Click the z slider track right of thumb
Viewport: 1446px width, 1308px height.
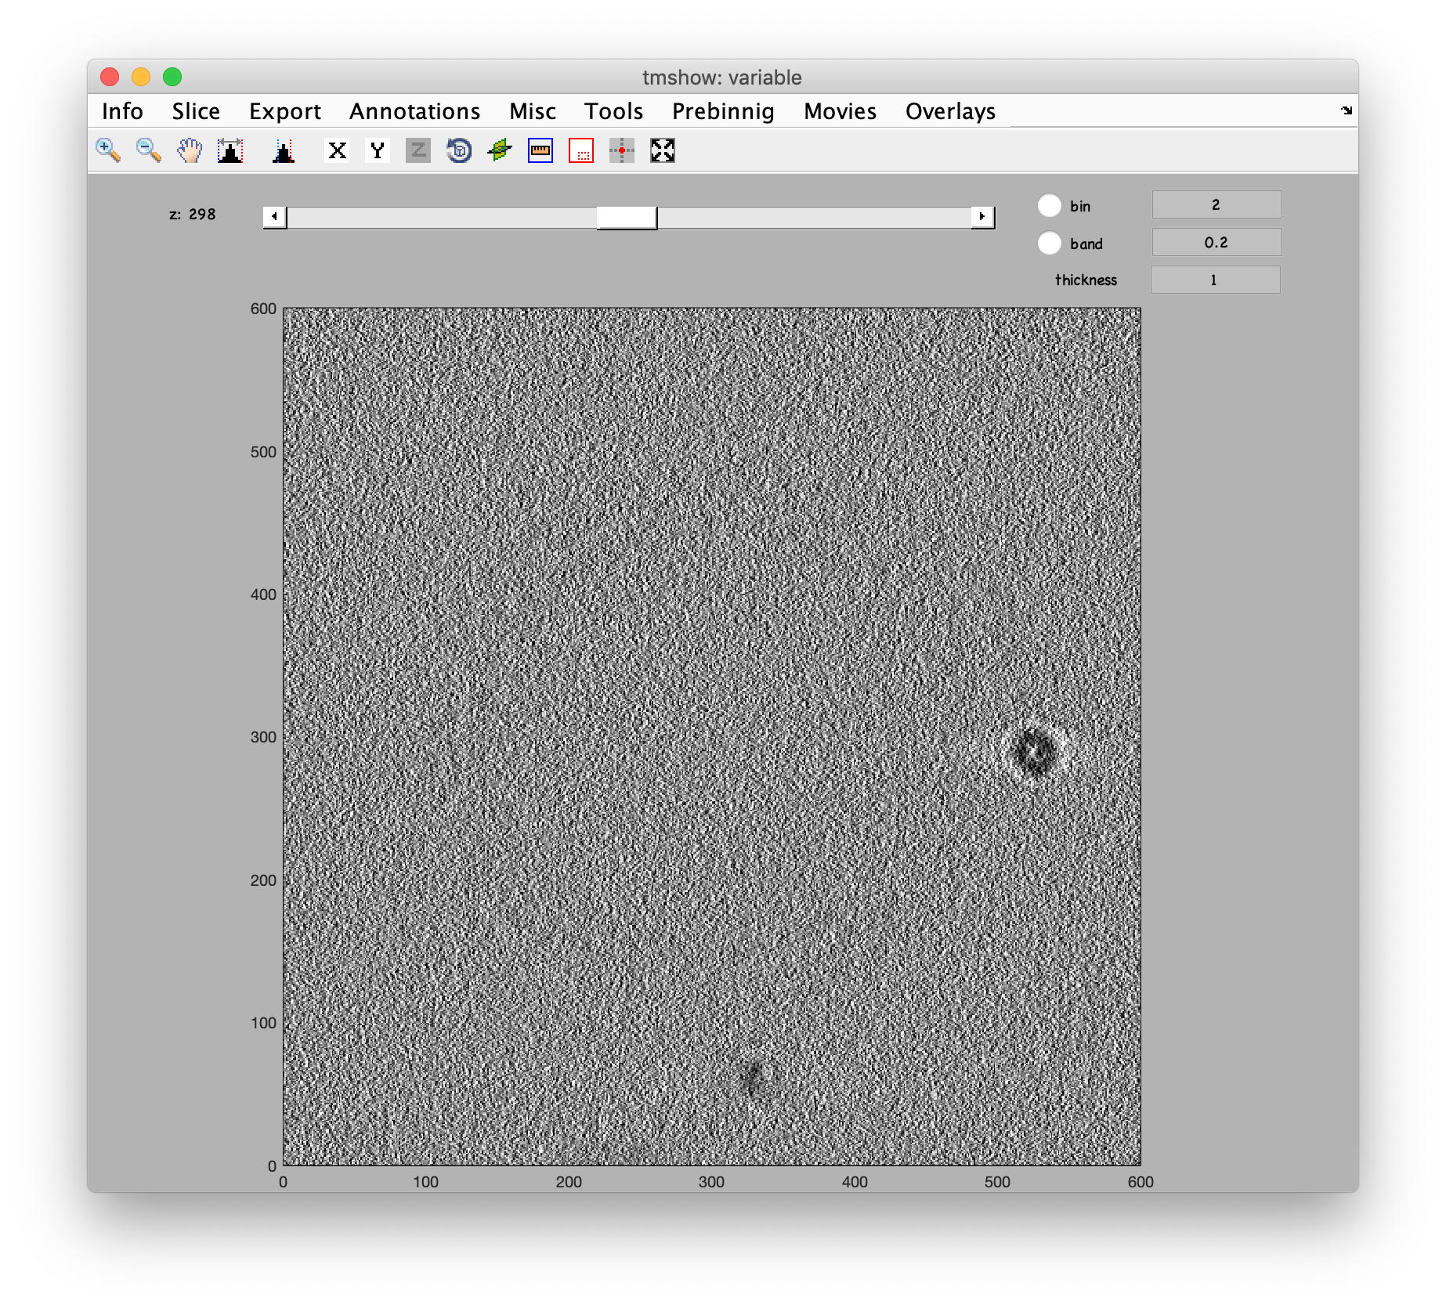pyautogui.click(x=814, y=217)
